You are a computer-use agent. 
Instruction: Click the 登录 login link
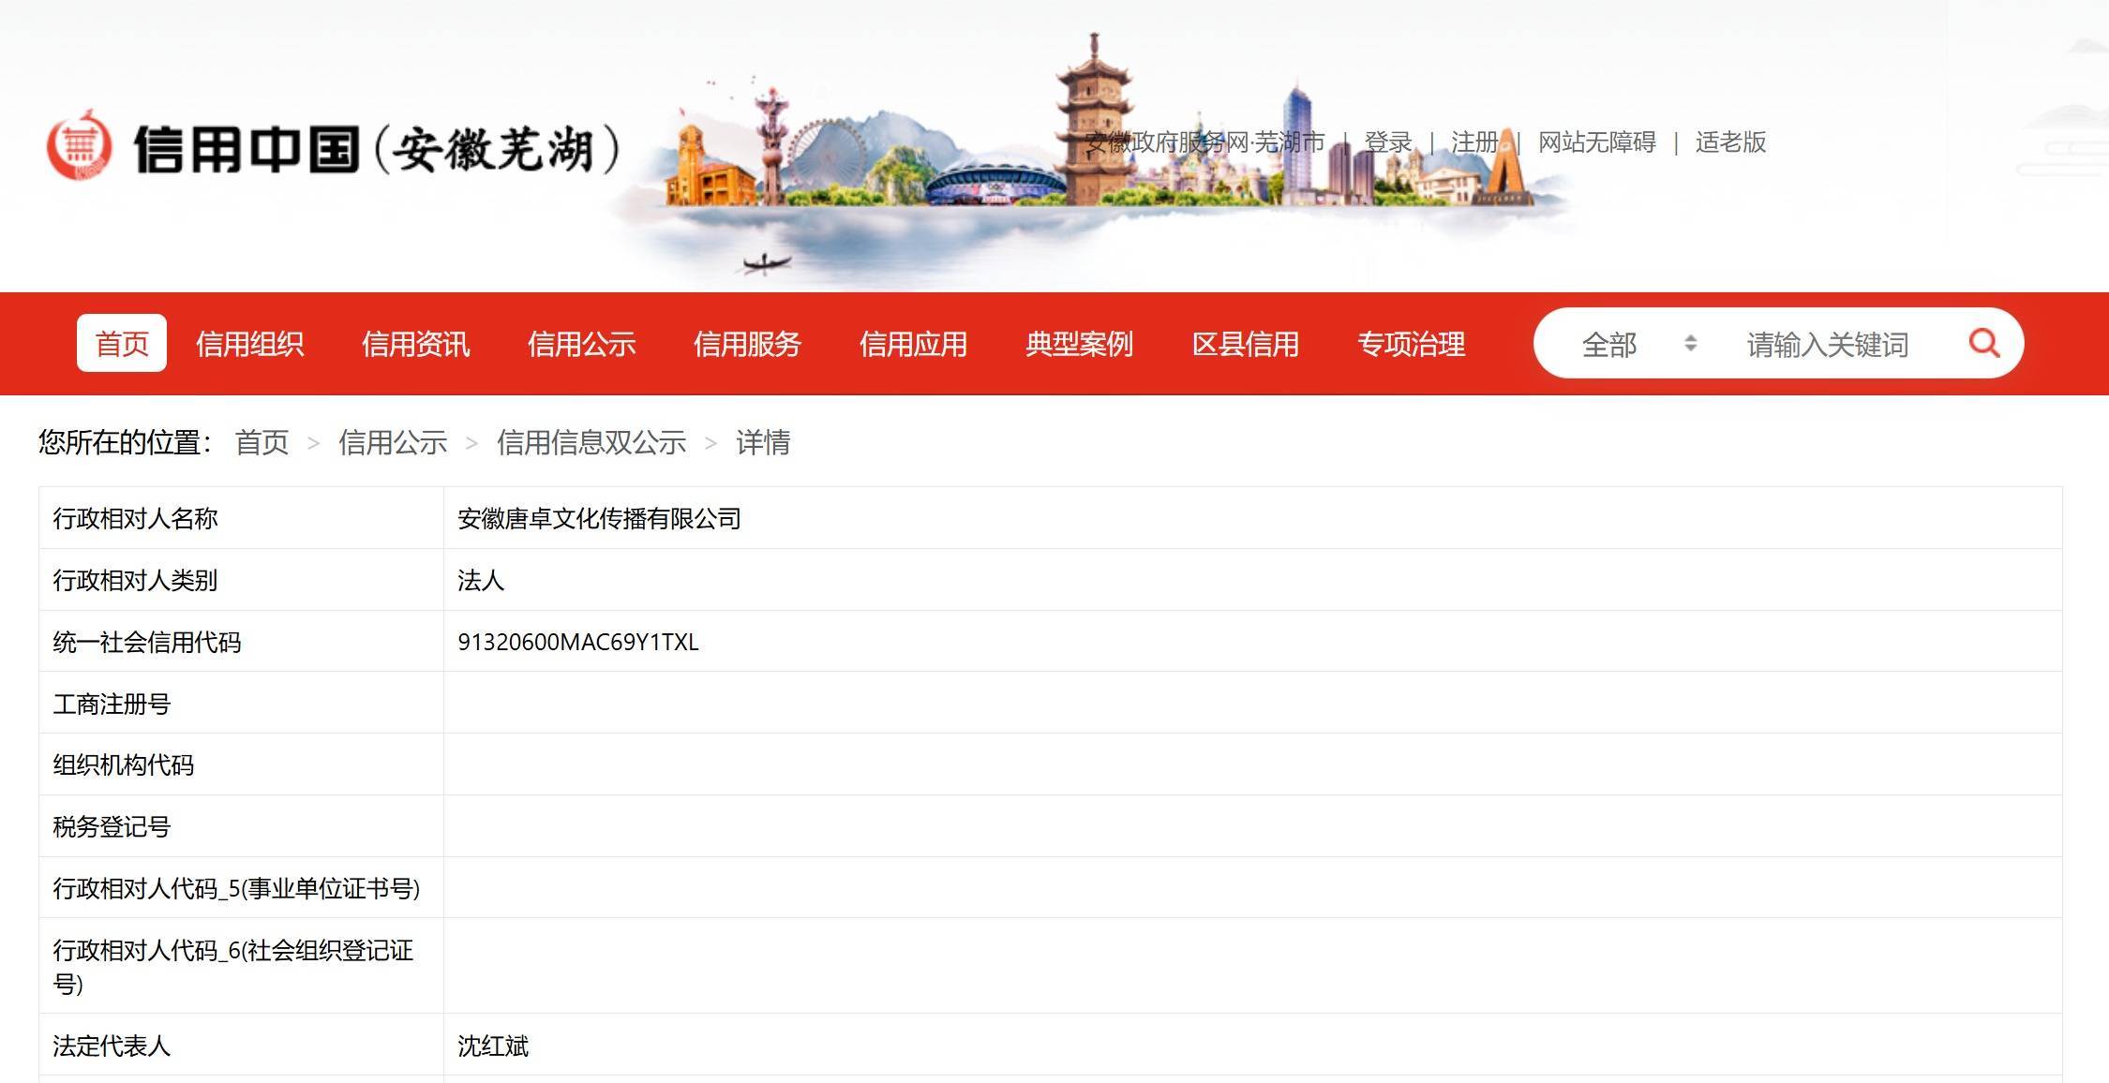pos(1387,142)
